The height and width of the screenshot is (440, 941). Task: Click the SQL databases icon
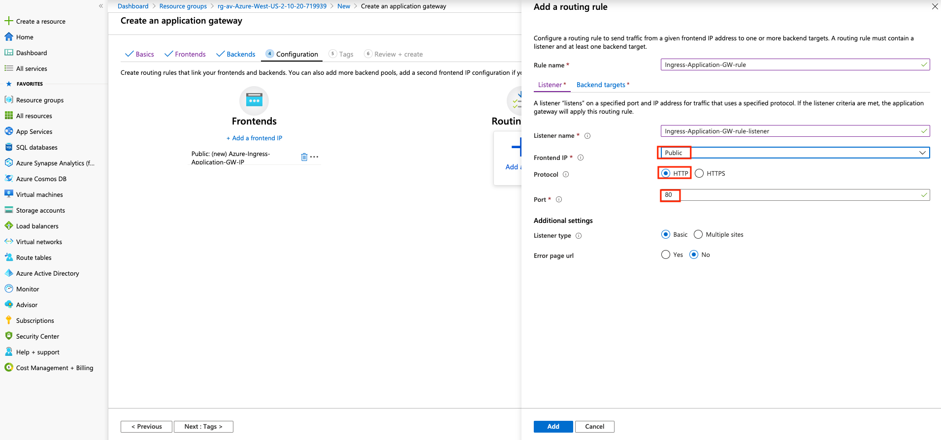(8, 147)
